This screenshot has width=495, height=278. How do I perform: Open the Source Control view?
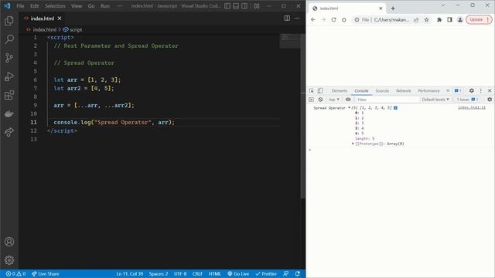[x=9, y=58]
